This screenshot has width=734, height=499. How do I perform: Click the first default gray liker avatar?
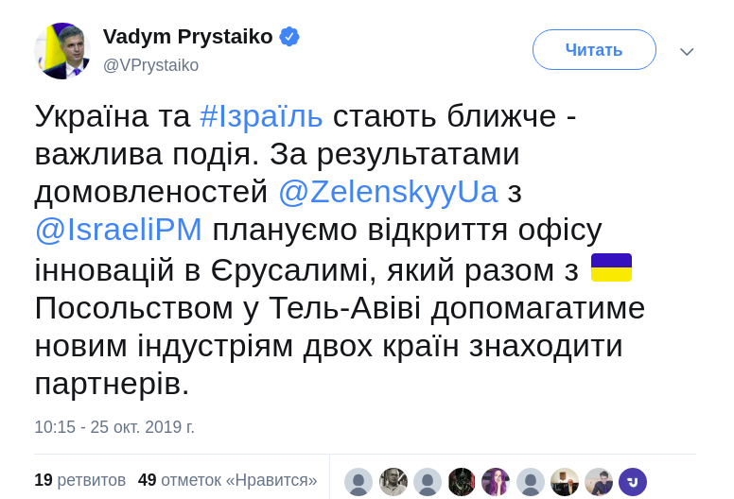pyautogui.click(x=358, y=482)
